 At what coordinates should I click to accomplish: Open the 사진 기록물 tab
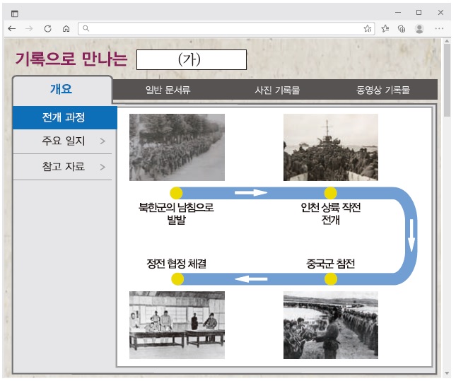tap(277, 90)
